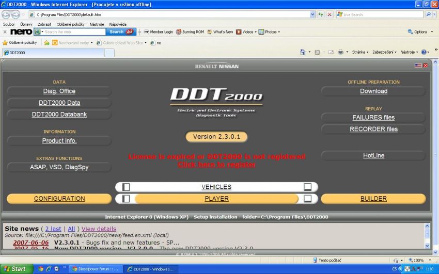
Task: Click the Print icon in command bar
Action: tap(340, 52)
